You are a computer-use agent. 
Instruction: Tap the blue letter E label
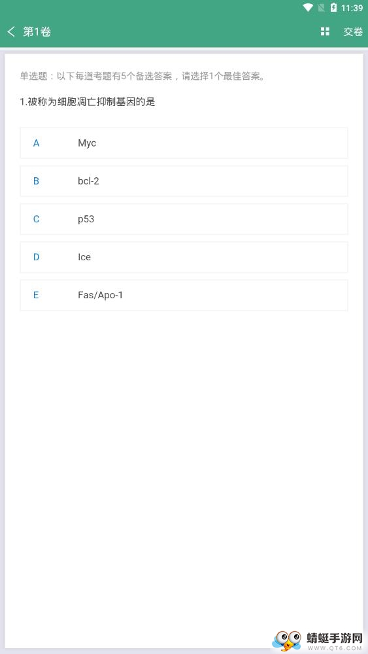tap(36, 296)
